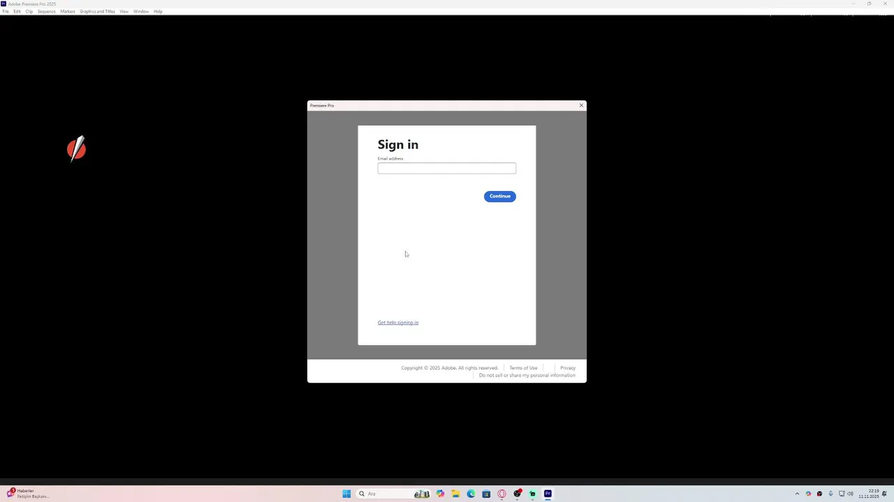Open the notifications bell icon
Image resolution: width=894 pixels, height=502 pixels.
[884, 494]
